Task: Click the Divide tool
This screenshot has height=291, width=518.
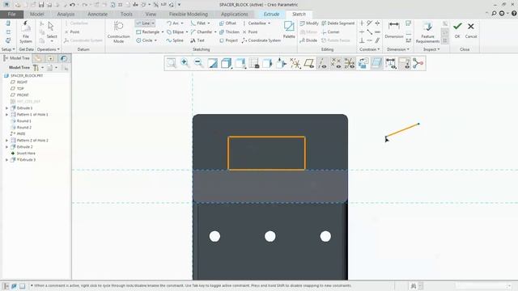Action: pos(308,40)
